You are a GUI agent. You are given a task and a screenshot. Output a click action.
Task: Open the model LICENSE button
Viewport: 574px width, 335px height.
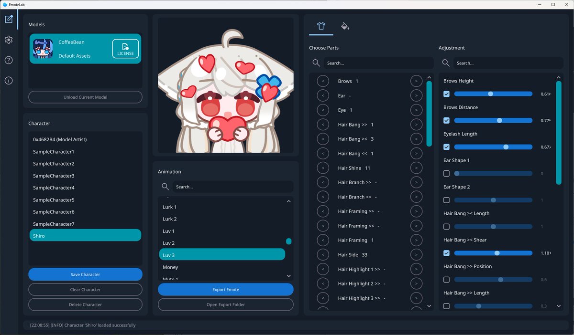(125, 49)
